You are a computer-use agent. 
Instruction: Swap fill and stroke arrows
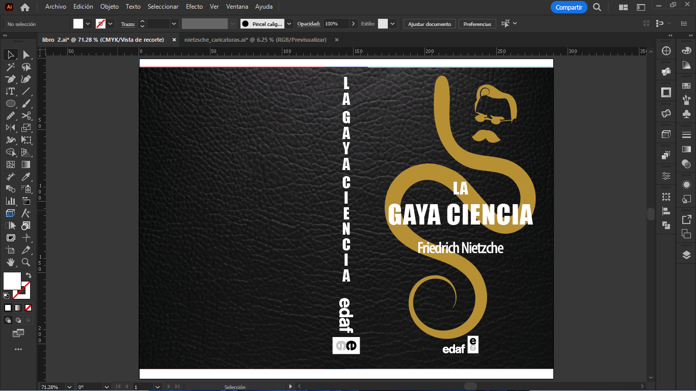[x=29, y=275]
